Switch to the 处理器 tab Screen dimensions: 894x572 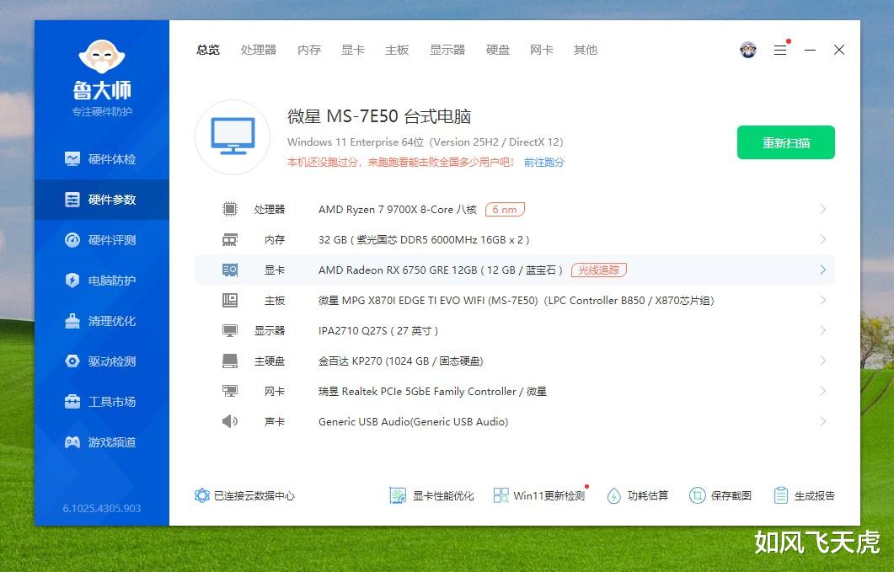pyautogui.click(x=259, y=51)
